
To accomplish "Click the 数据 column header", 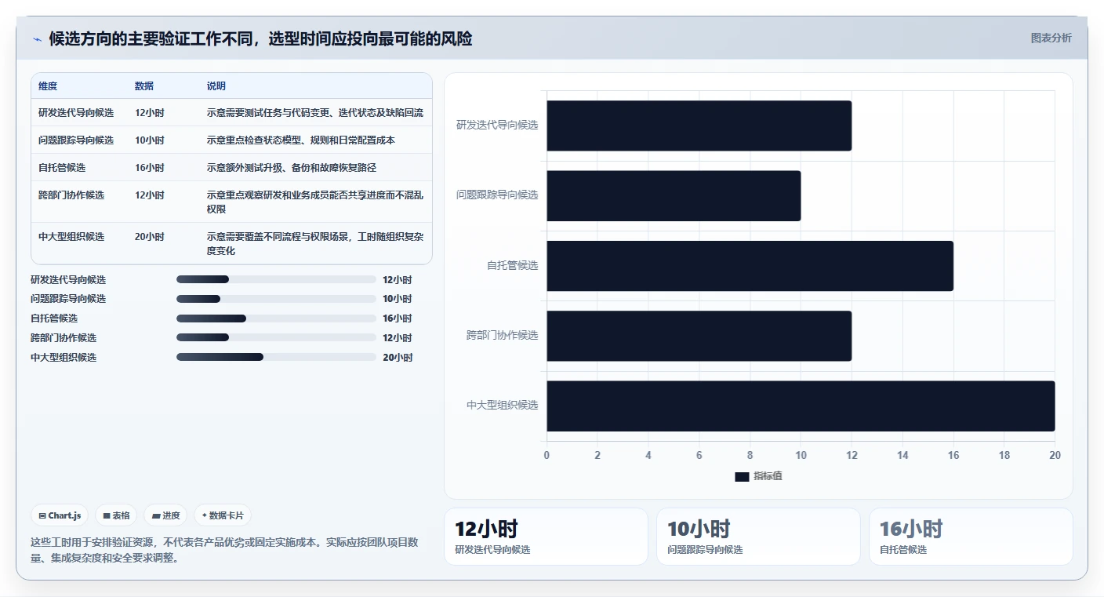I will [144, 86].
